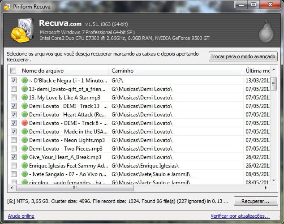Image resolution: width=284 pixels, height=224 pixels.
Task: Check Enrique Iglesias Feat Sammy Ad file
Action: pyautogui.click(x=13, y=165)
